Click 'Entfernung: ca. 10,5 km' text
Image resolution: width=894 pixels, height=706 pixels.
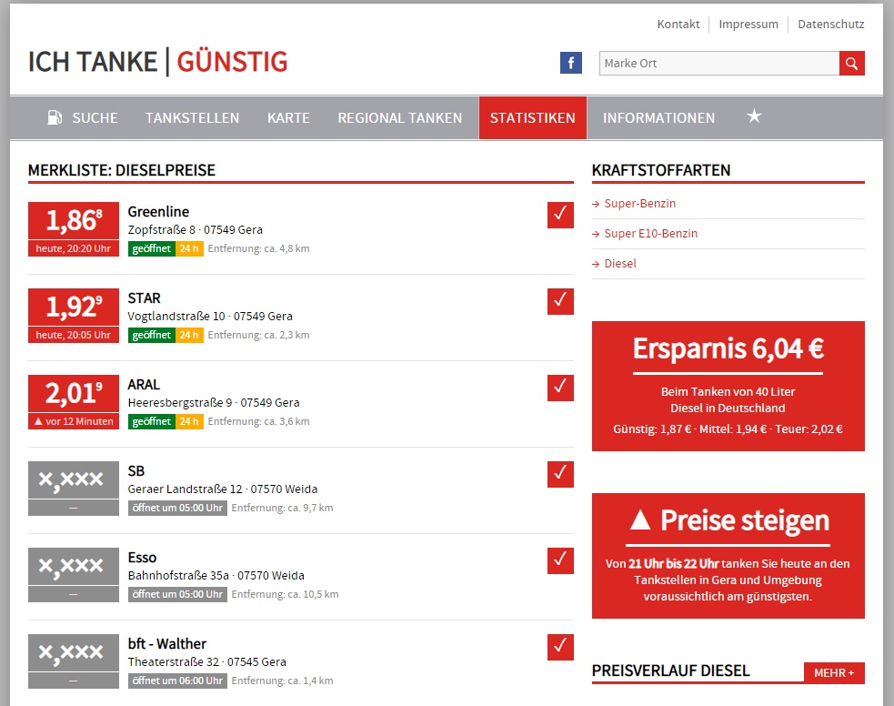[x=285, y=594]
